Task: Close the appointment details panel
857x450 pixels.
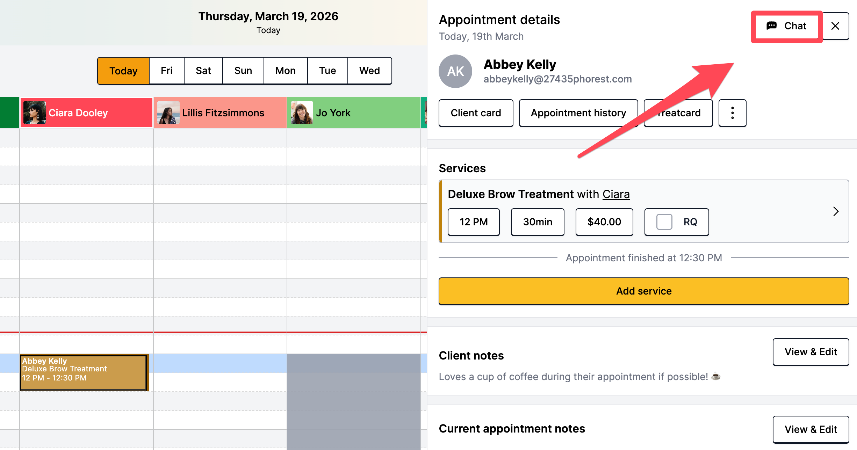Action: click(x=835, y=26)
